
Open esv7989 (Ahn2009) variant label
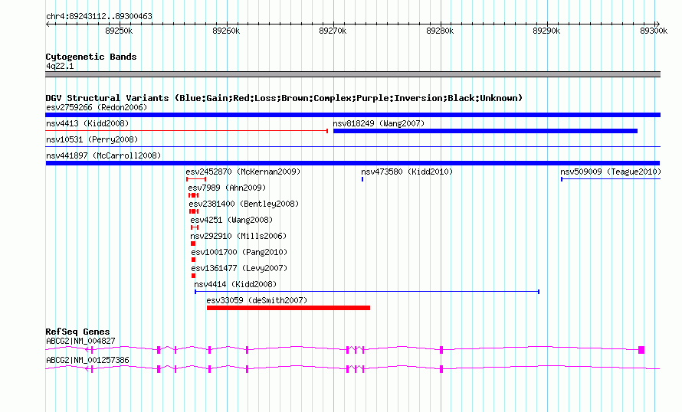pos(227,188)
